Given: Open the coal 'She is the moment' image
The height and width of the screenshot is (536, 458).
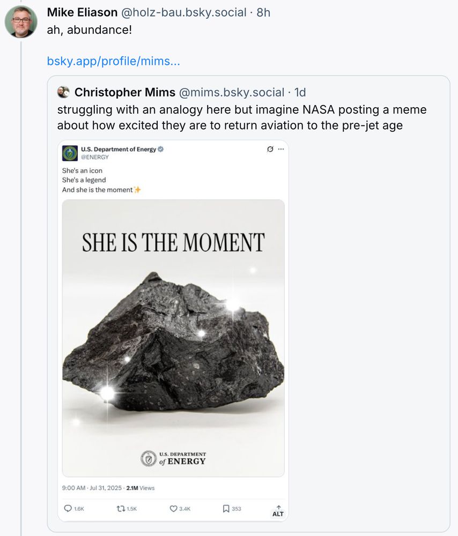Looking at the screenshot, I should [x=173, y=338].
